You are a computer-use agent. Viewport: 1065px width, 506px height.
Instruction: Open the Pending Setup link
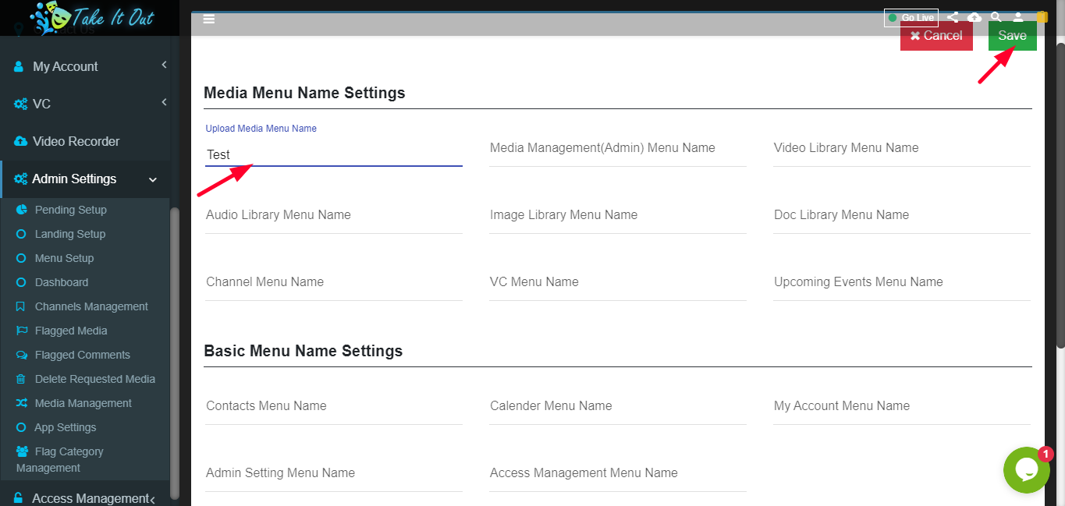coord(71,210)
